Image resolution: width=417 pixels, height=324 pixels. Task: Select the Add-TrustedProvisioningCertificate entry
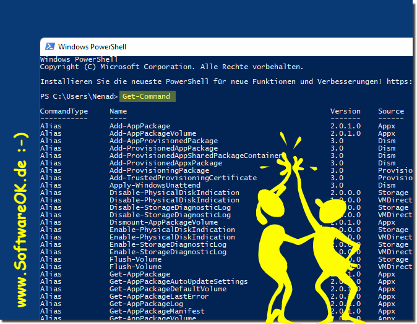pos(183,178)
